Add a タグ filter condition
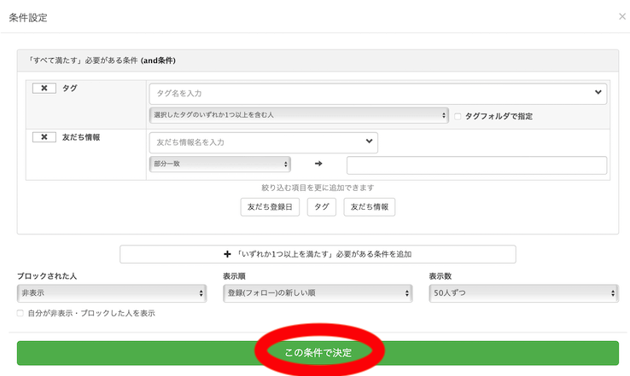The width and height of the screenshot is (630, 376). pyautogui.click(x=321, y=206)
